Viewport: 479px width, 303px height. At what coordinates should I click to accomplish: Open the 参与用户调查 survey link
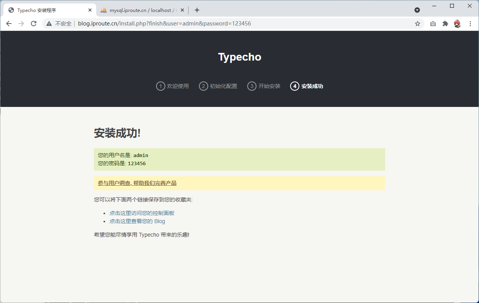coord(137,183)
